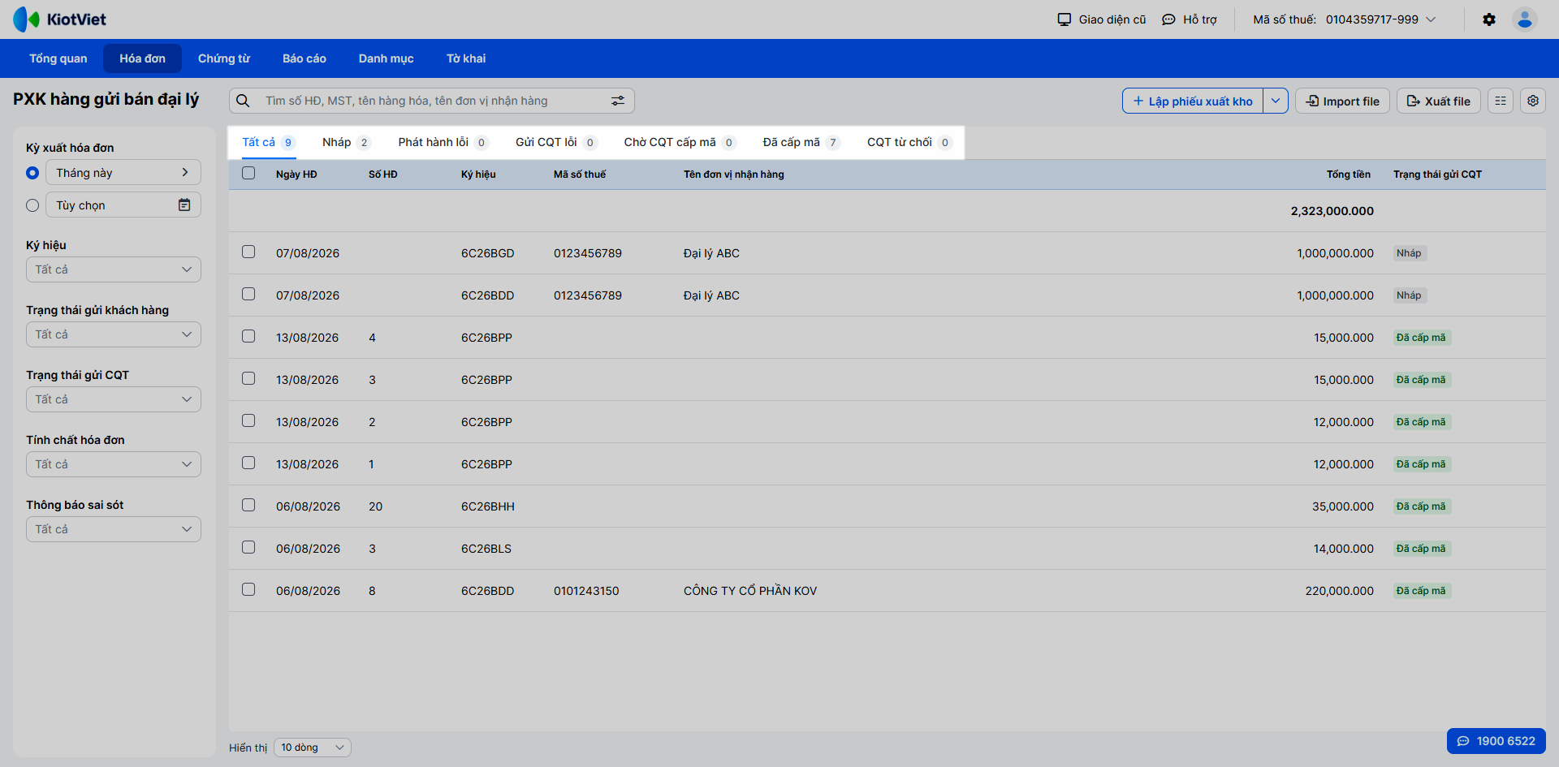This screenshot has height=767, width=1559.
Task: Click Nháp status badge on 6C26BGD row
Action: [1409, 253]
